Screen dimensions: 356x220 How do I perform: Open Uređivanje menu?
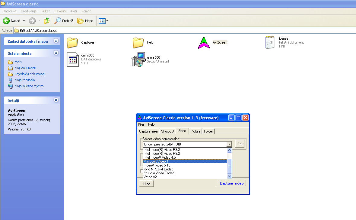pos(29,11)
